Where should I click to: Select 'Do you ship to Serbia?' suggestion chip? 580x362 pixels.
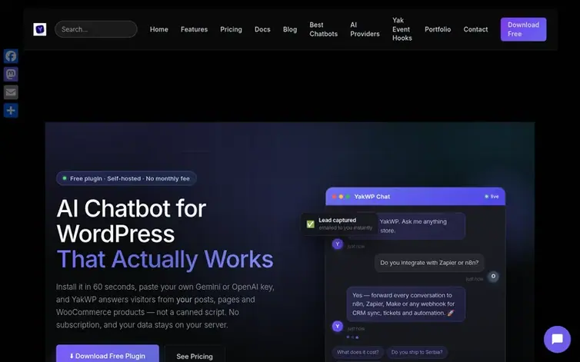coord(417,352)
